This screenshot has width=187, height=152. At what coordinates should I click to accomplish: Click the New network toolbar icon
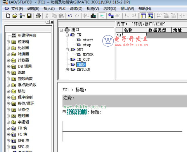[x=159, y=16]
